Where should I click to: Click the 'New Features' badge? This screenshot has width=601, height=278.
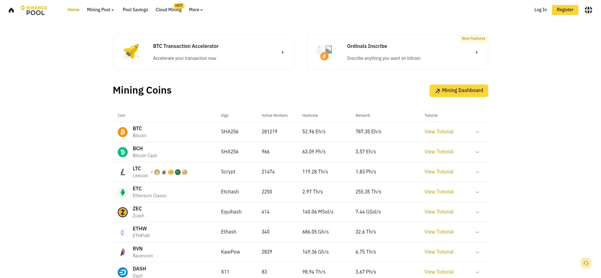tap(473, 39)
